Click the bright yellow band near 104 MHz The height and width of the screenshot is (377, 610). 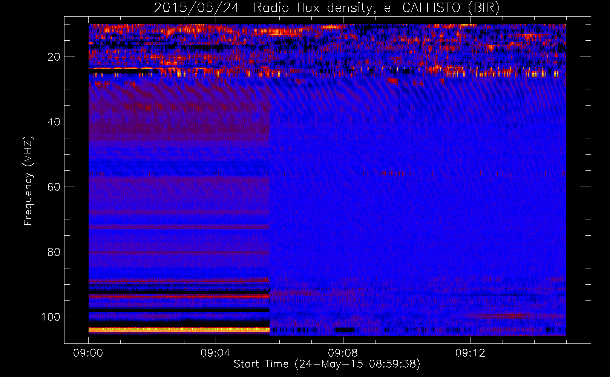179,329
